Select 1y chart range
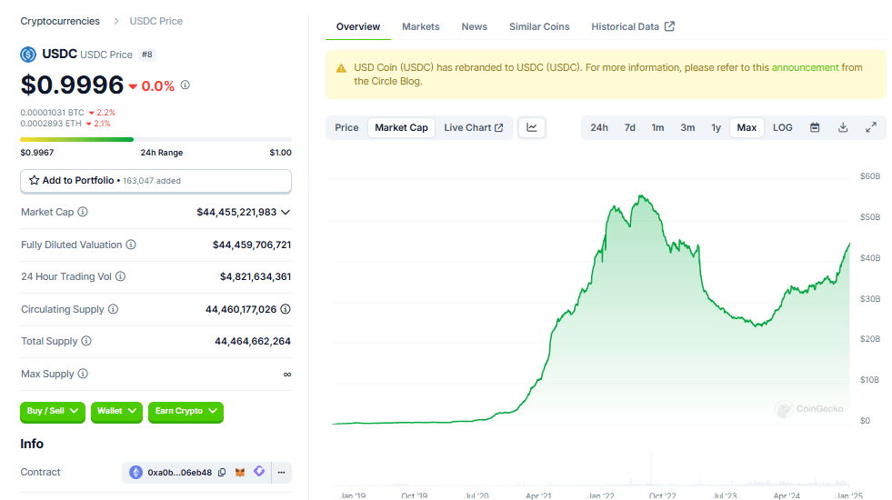This screenshot has height=500, width=892. click(x=716, y=127)
